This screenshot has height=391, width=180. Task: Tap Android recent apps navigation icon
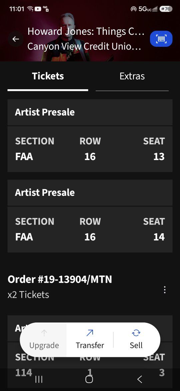[x=39, y=379]
